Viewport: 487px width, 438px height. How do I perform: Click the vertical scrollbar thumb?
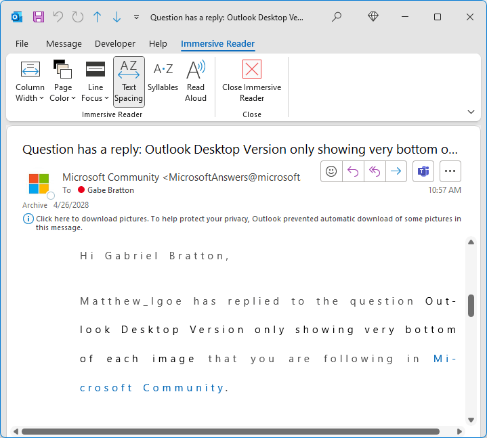pos(471,305)
